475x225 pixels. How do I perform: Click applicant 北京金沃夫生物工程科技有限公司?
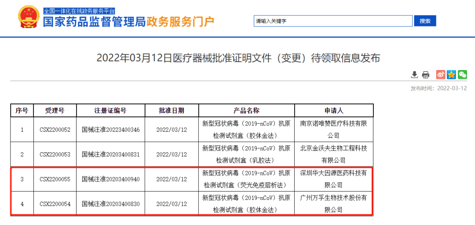coord(333,155)
